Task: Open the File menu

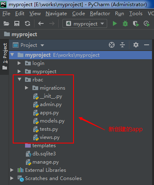Action: coord(6,14)
